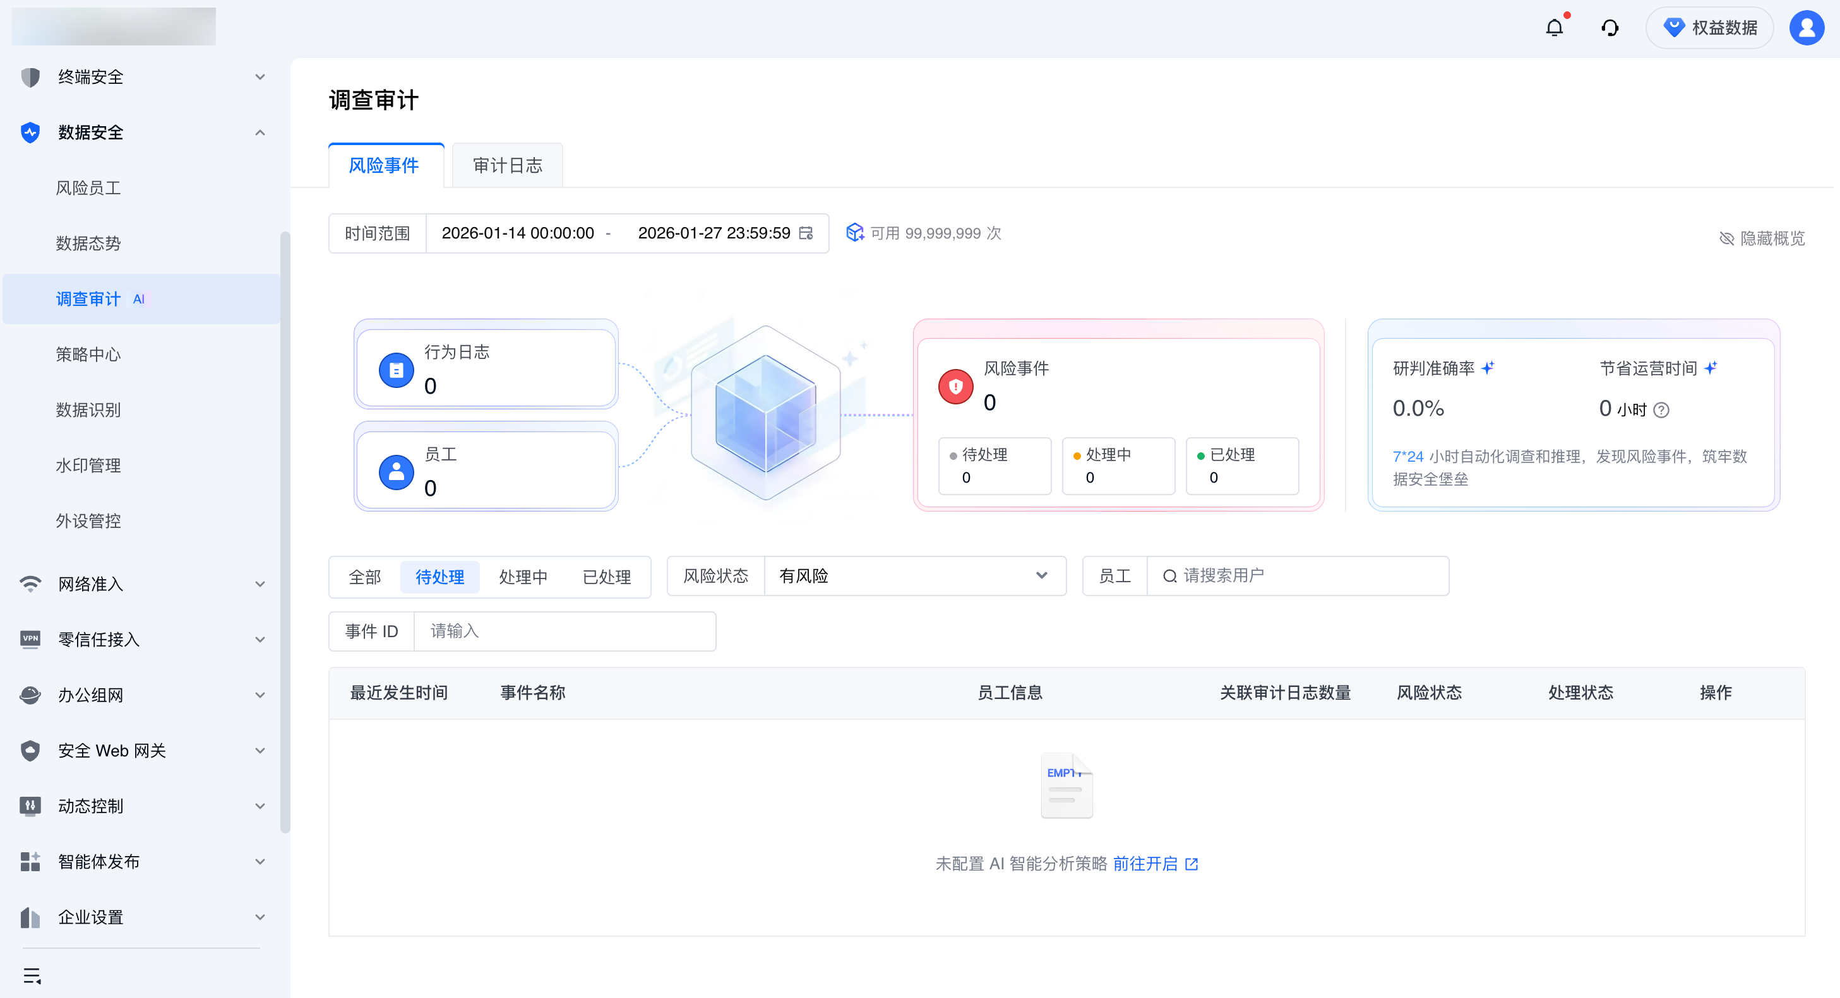Open the 风险状态 dropdown showing 有风险
Viewport: 1840px width, 998px height.
pyautogui.click(x=914, y=576)
